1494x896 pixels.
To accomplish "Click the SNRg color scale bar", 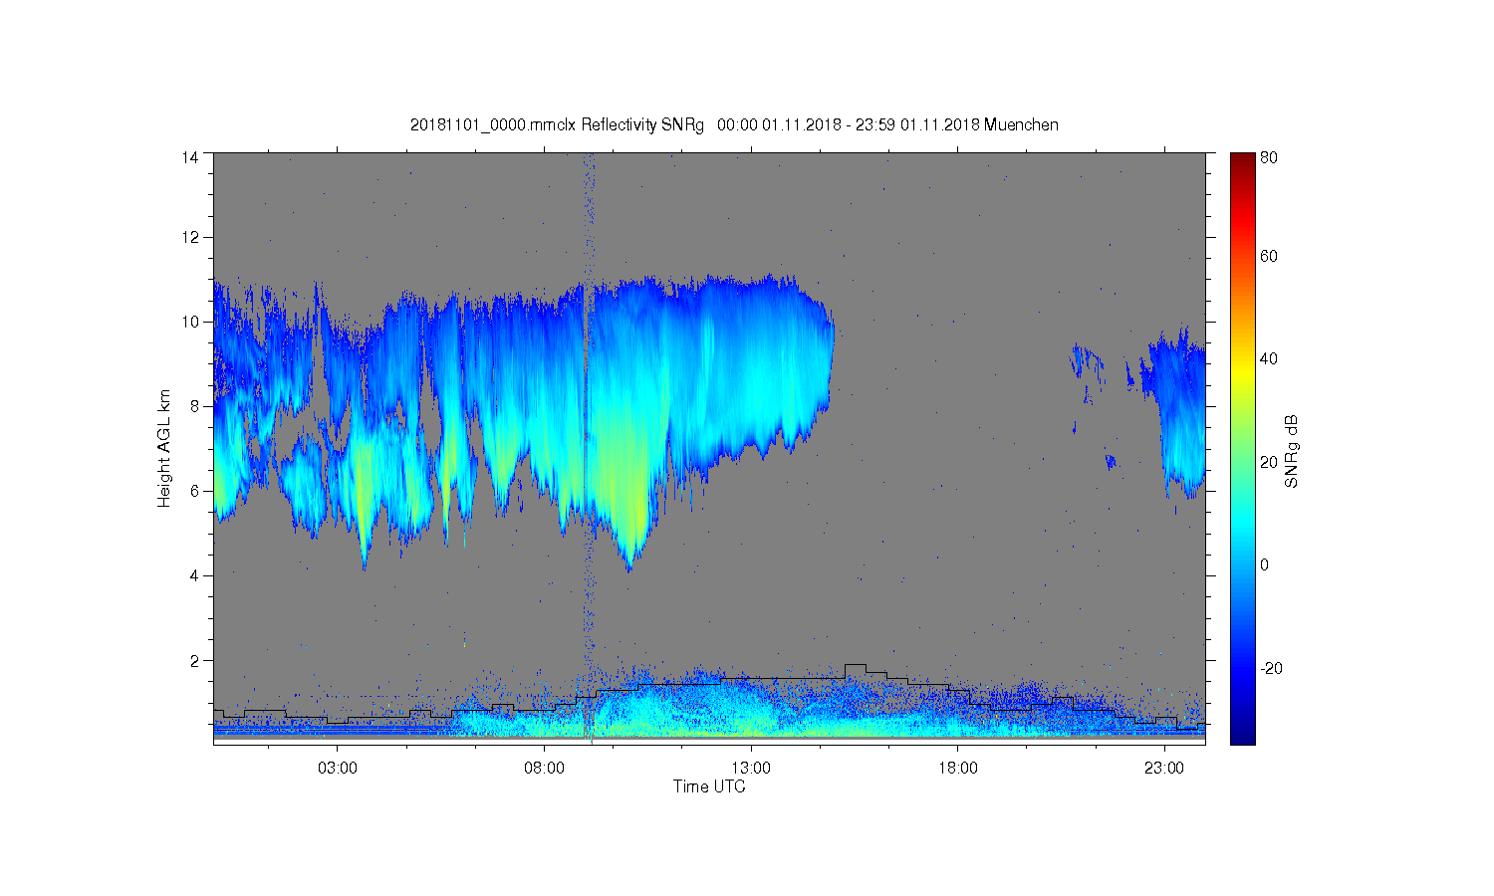I will click(x=1242, y=448).
